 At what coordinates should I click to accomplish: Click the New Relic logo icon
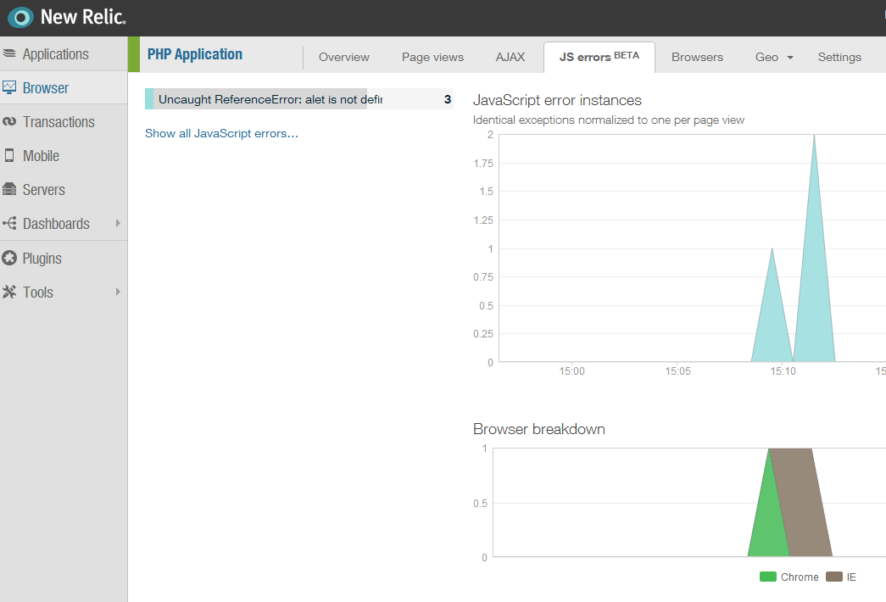tap(20, 17)
